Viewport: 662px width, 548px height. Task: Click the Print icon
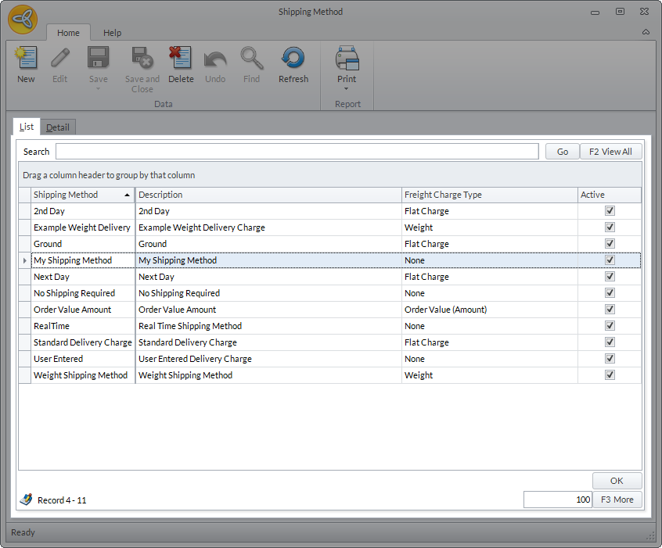347,59
